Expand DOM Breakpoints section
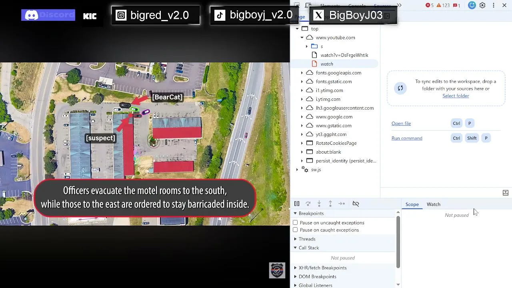 pos(295,276)
